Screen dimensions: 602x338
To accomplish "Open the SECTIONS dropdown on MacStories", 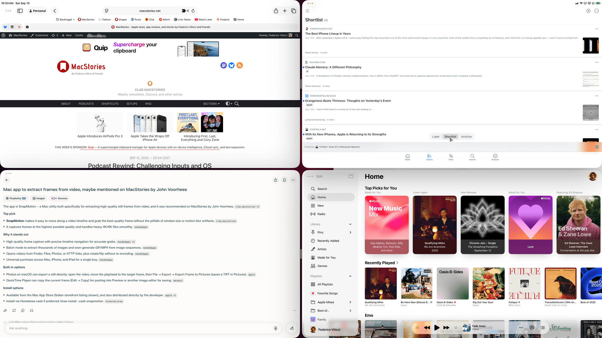I will tap(211, 104).
